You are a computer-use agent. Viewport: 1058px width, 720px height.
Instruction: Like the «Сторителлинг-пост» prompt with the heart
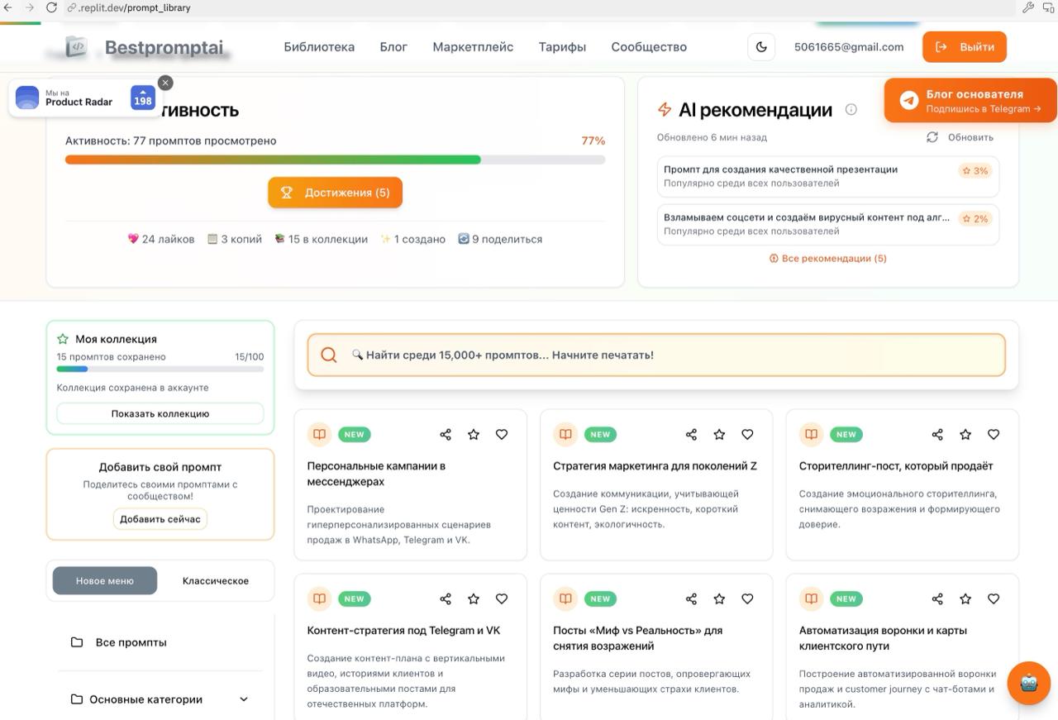[x=993, y=433]
